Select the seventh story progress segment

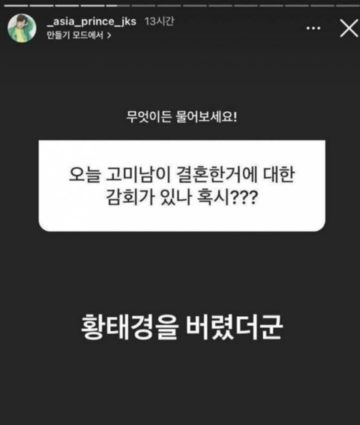[169, 5]
